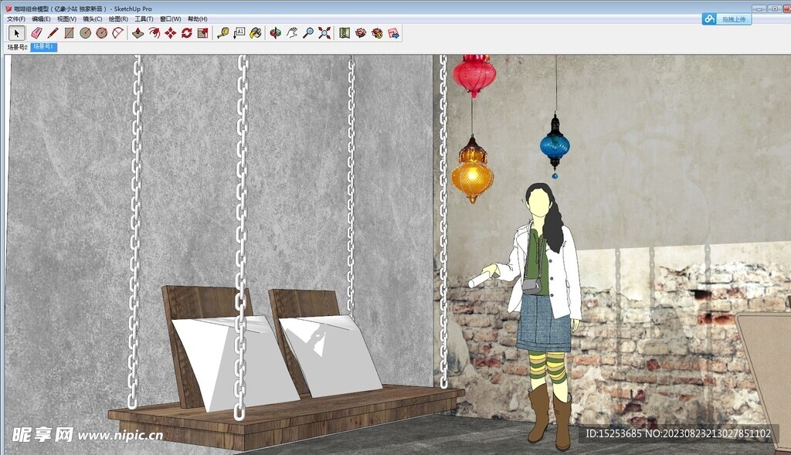The height and width of the screenshot is (455, 791).
Task: Choose the pink Eraser tool
Action: click(x=36, y=33)
